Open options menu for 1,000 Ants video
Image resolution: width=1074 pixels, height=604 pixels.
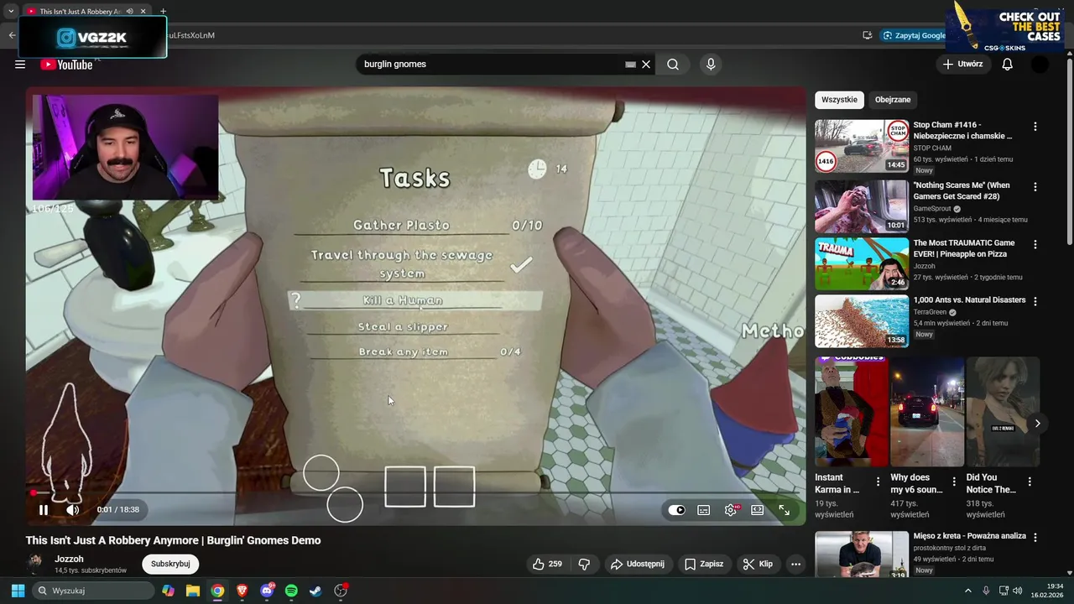tap(1035, 301)
